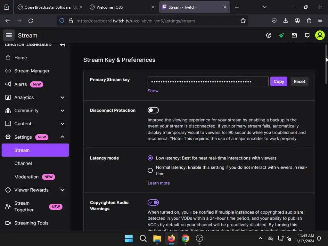Click the Stream Manager broadcast icon
Image resolution: width=328 pixels, height=246 pixels.
[x=8, y=71]
